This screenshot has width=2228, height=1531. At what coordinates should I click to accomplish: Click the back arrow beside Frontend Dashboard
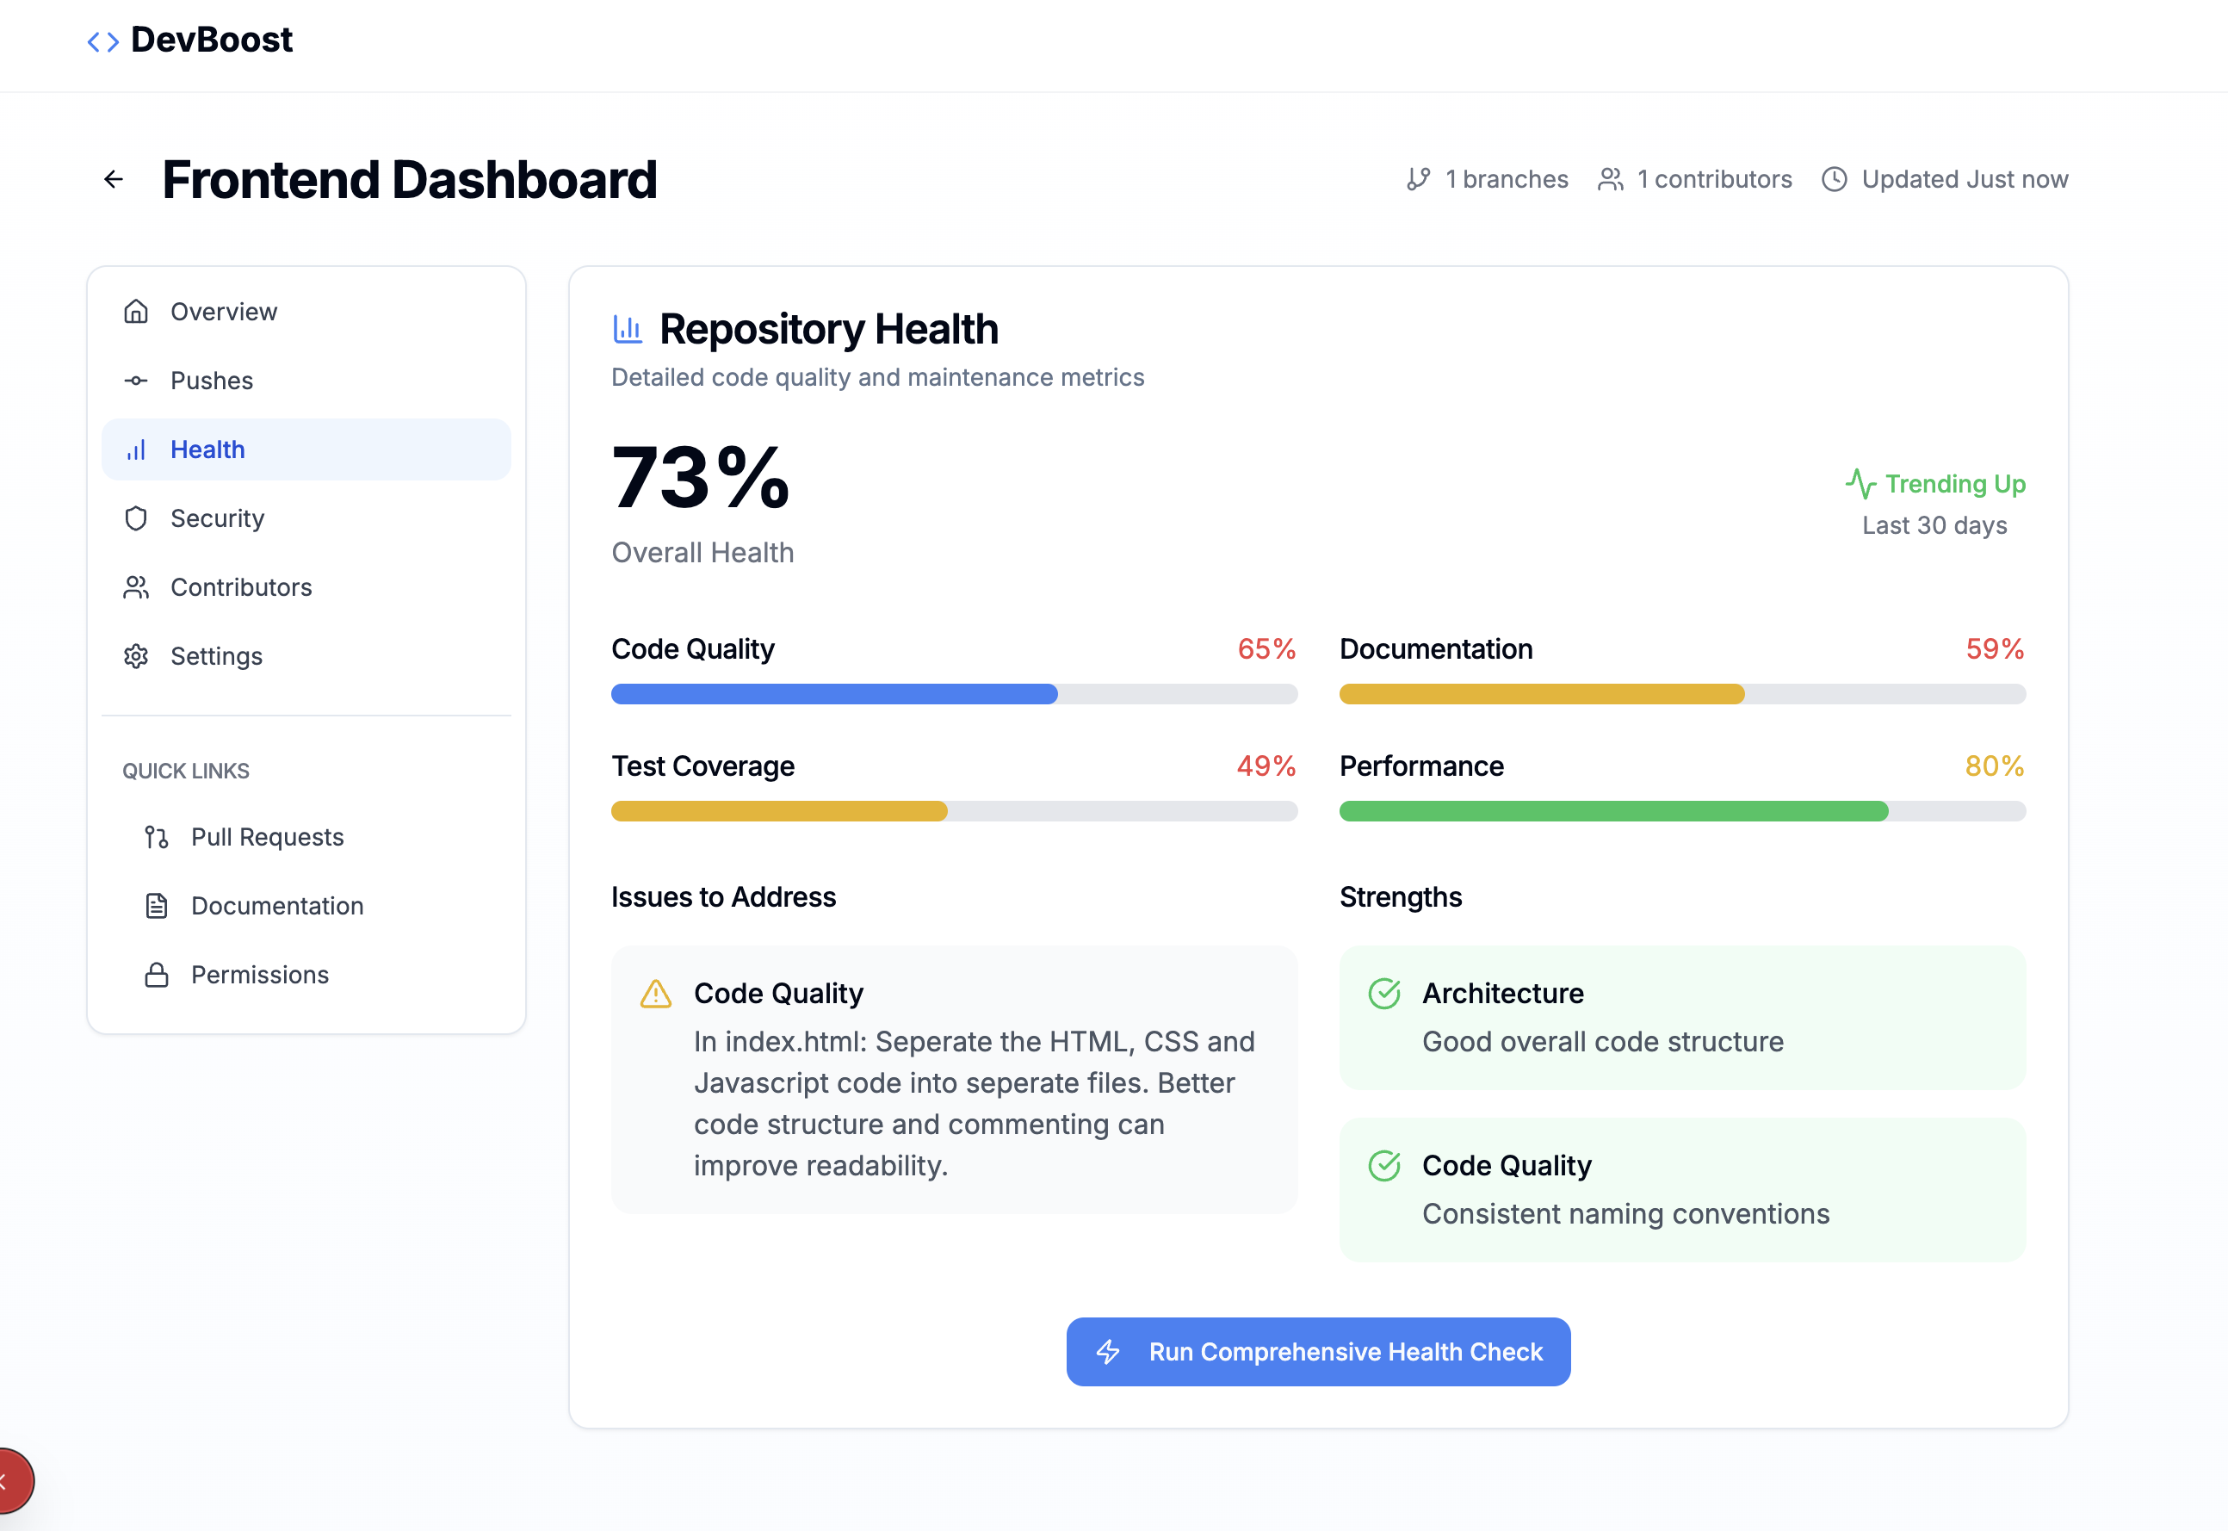pos(113,179)
